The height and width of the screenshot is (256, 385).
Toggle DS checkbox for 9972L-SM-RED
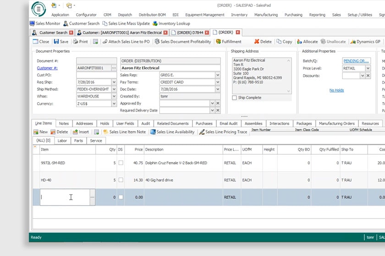121,163
